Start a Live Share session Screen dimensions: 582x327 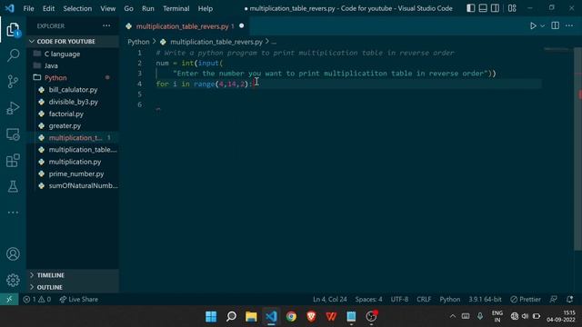click(79, 299)
